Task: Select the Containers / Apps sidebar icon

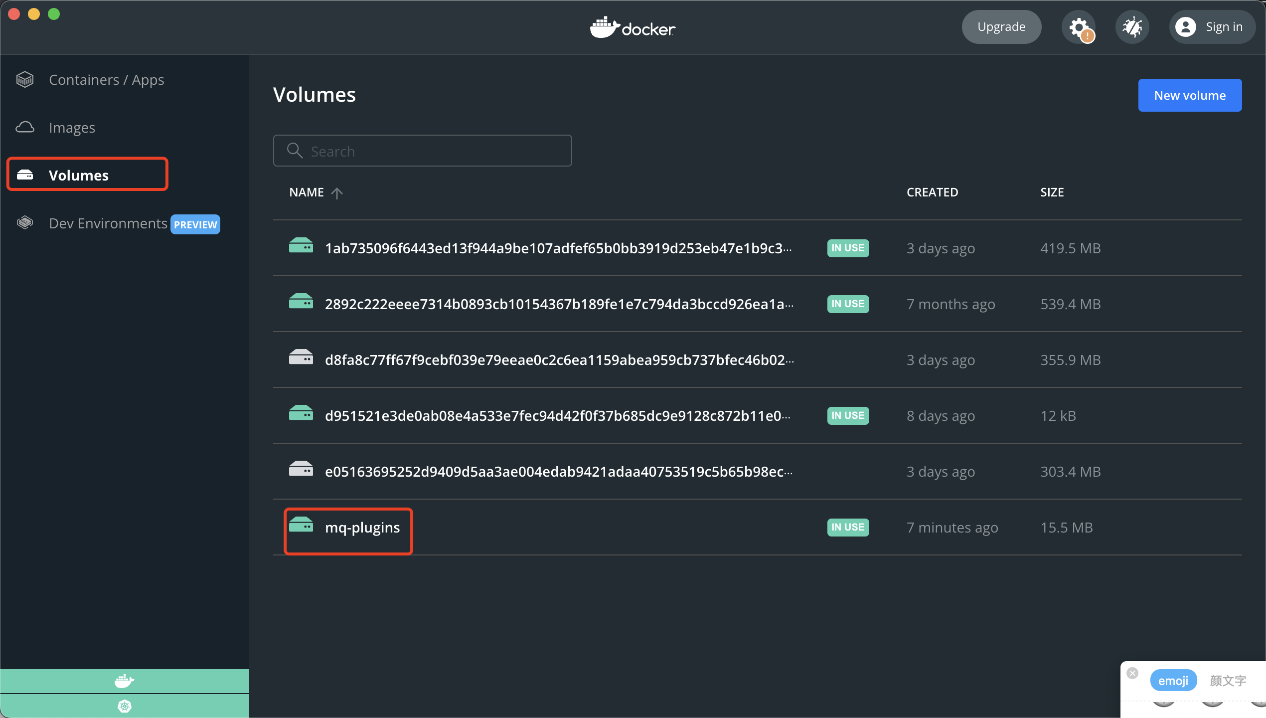Action: (24, 79)
